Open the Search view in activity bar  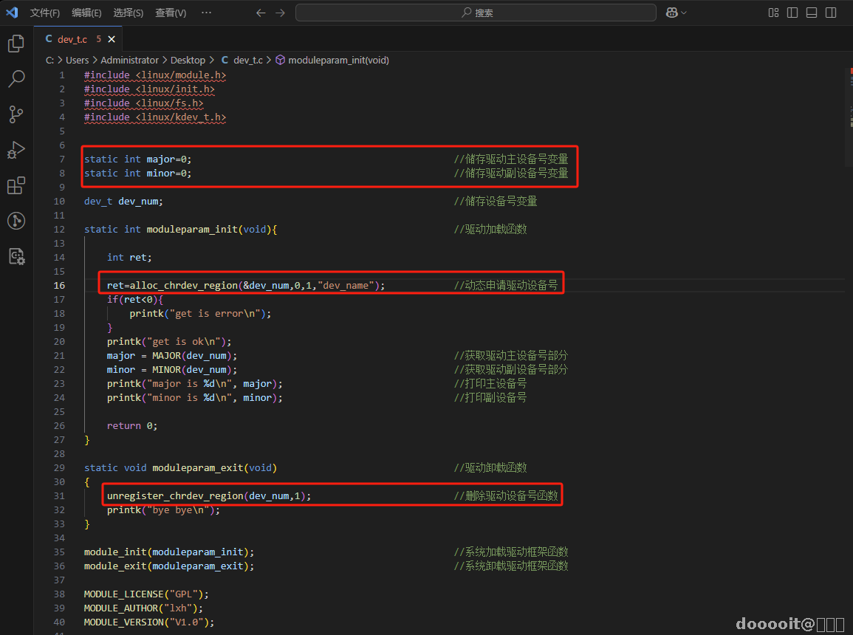pyautogui.click(x=16, y=79)
